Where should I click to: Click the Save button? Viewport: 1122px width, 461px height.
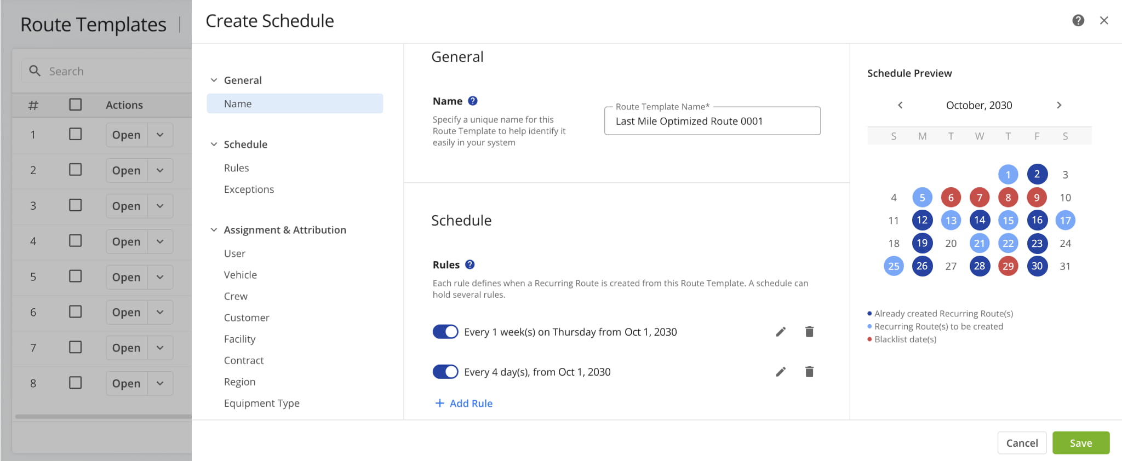[1081, 443]
